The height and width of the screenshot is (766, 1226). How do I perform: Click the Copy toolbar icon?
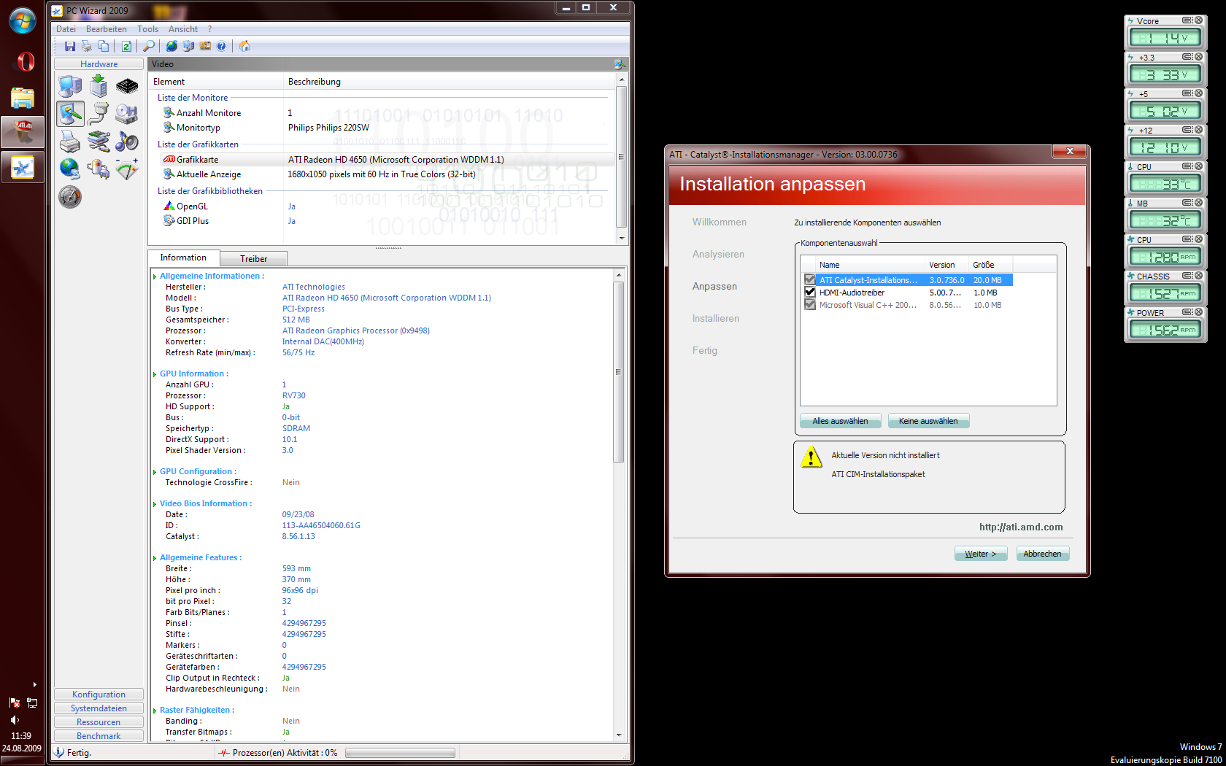[x=104, y=46]
